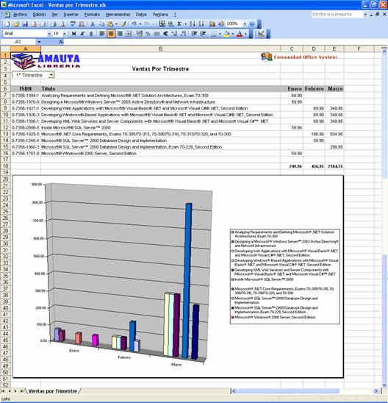Select row 18 header
The height and width of the screenshot is (403, 388).
(x=5, y=166)
